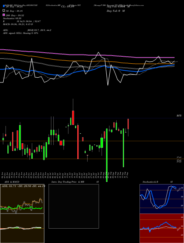This screenshot has height=243, width=184.
Task: Click the 'CL: 38.39' closing price
Action: click(68, 7)
